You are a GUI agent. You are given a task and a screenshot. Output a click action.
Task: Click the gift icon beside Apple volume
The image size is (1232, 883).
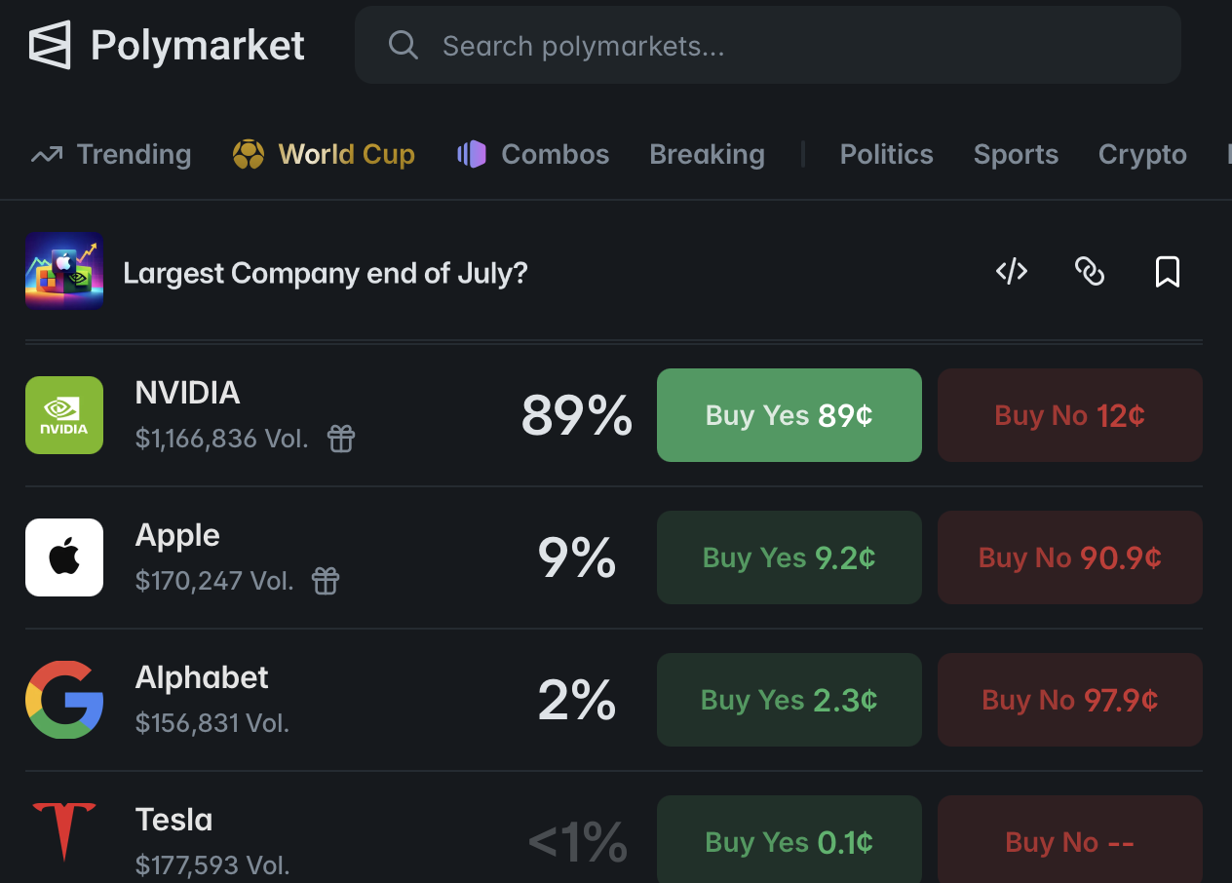click(x=326, y=582)
